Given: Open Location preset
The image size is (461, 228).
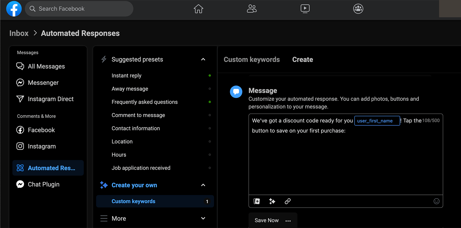Looking at the screenshot, I should tap(122, 142).
